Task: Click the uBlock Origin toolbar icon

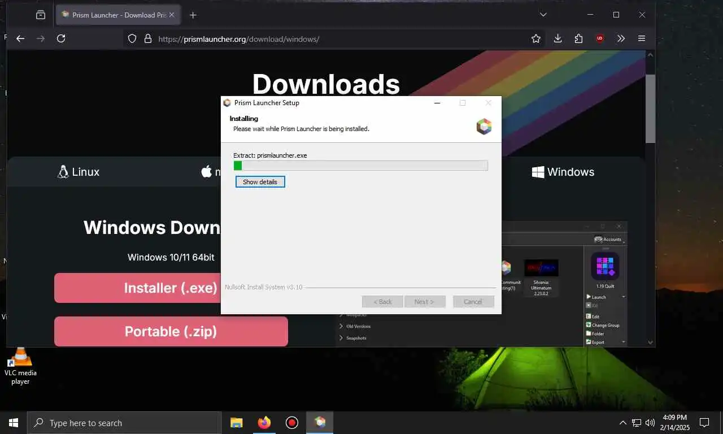Action: point(600,38)
